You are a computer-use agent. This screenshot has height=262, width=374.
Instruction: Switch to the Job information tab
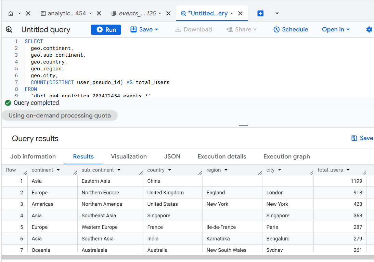pos(33,156)
